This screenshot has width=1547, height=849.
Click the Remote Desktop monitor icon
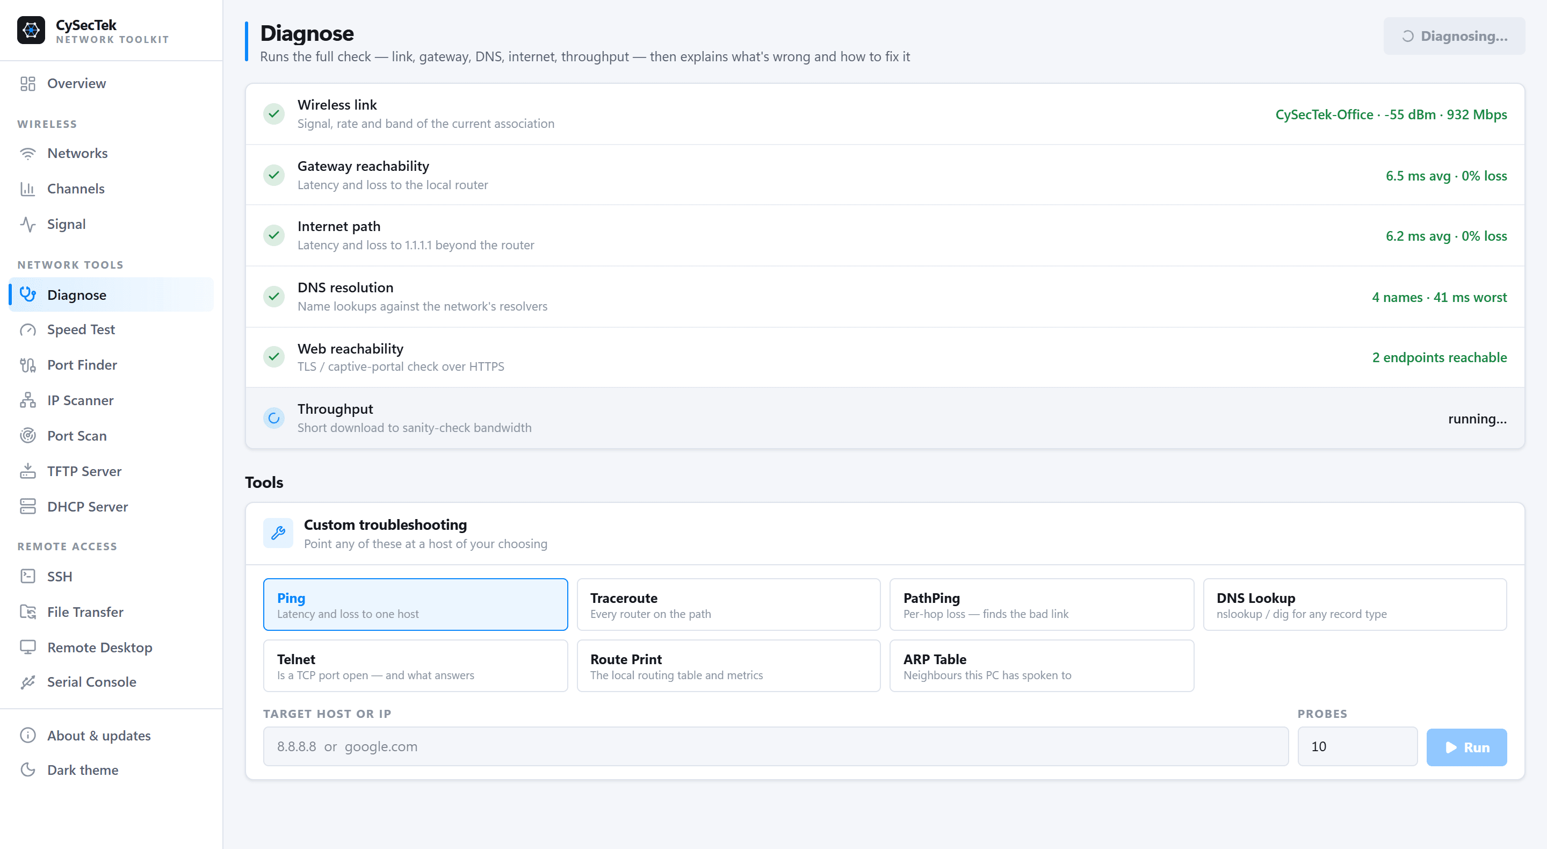27,647
